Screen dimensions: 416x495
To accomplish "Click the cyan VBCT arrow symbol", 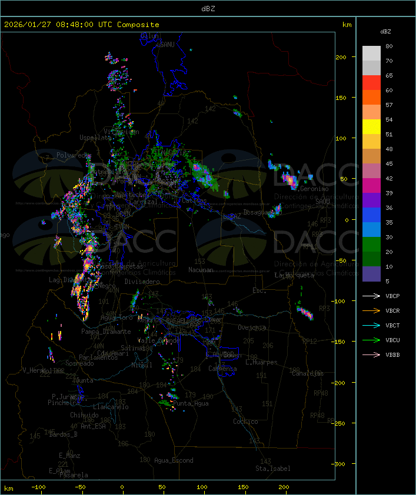I will click(372, 325).
